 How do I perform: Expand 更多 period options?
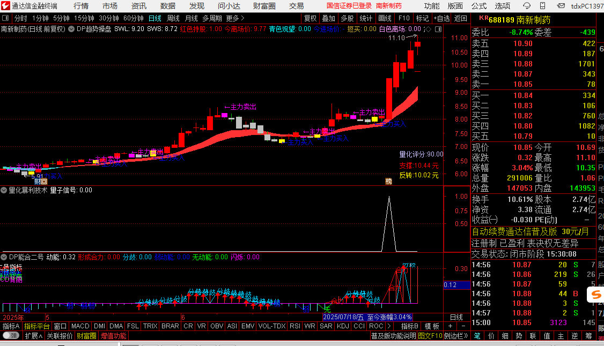[x=235, y=18]
